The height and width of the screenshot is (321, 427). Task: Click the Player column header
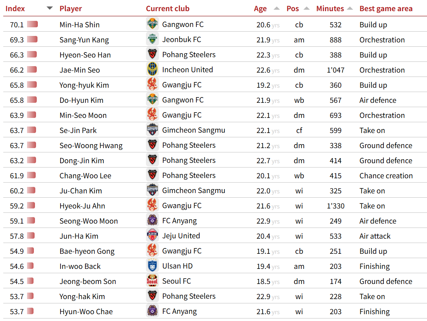coord(71,9)
